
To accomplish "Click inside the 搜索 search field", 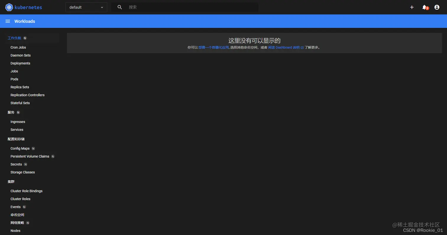I will point(177,7).
